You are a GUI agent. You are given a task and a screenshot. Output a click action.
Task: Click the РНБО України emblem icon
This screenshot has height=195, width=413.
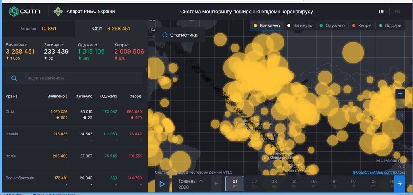click(x=58, y=12)
